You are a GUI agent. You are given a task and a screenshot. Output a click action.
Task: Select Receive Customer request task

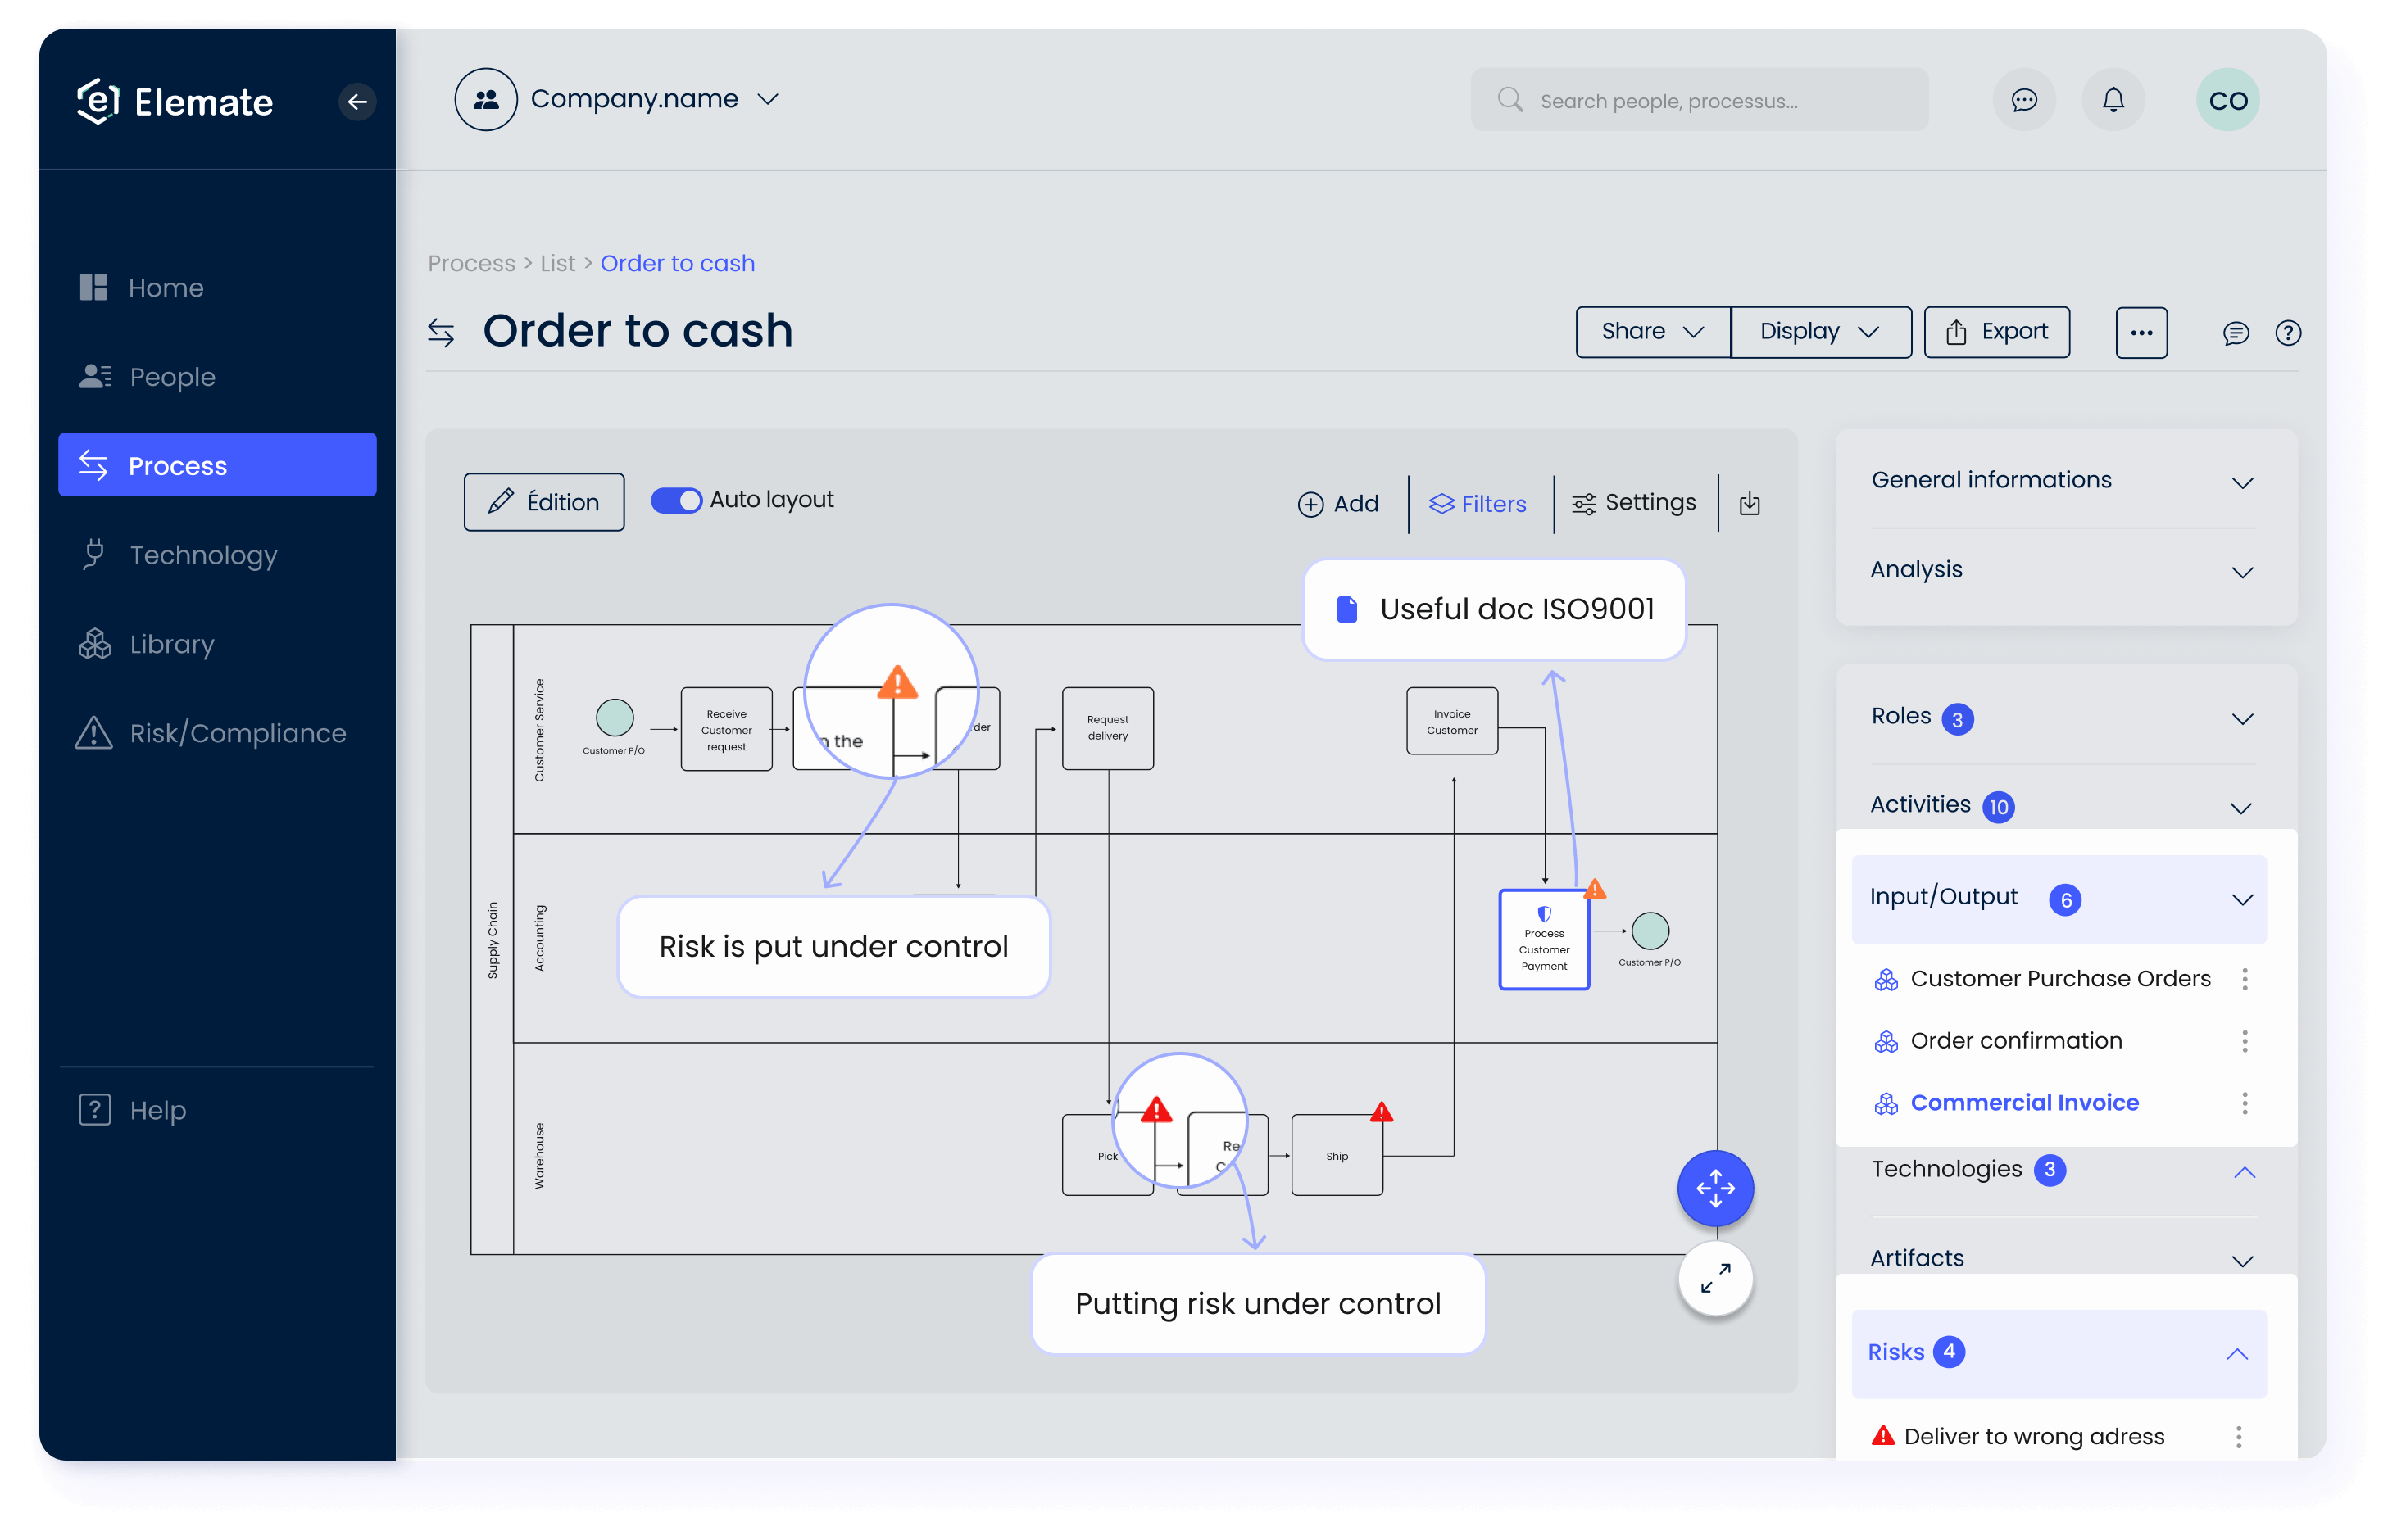726,729
